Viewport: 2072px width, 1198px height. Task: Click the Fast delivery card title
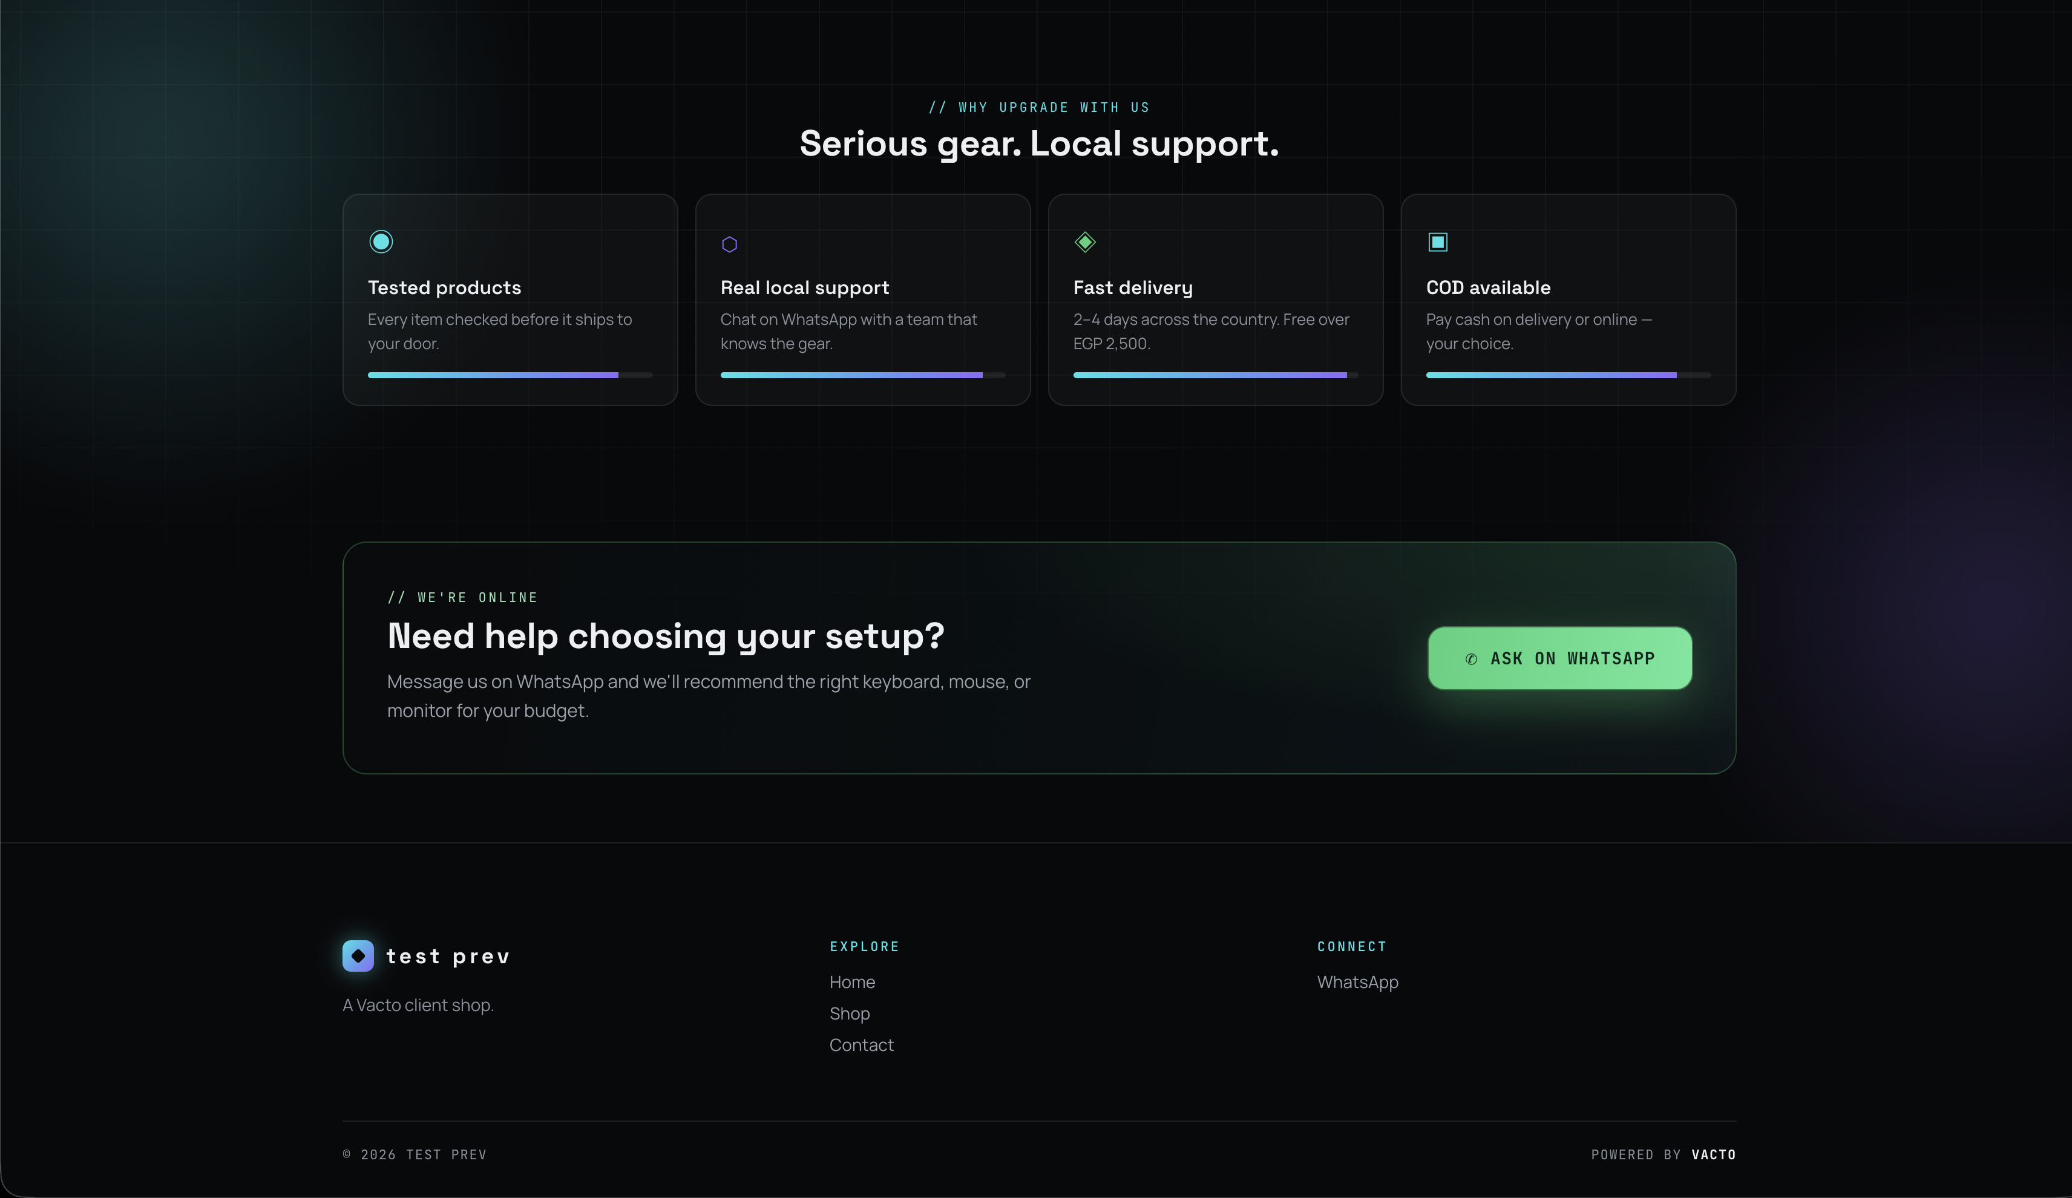(1132, 288)
